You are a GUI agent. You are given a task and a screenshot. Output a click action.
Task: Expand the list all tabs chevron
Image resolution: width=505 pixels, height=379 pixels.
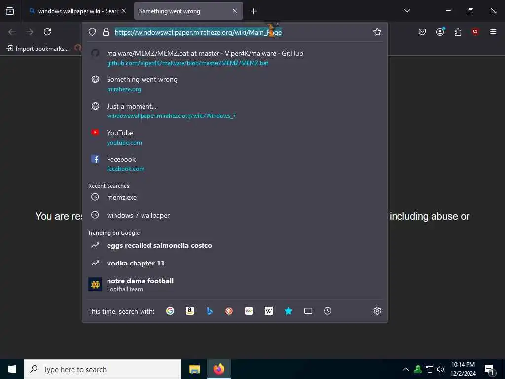point(407,11)
